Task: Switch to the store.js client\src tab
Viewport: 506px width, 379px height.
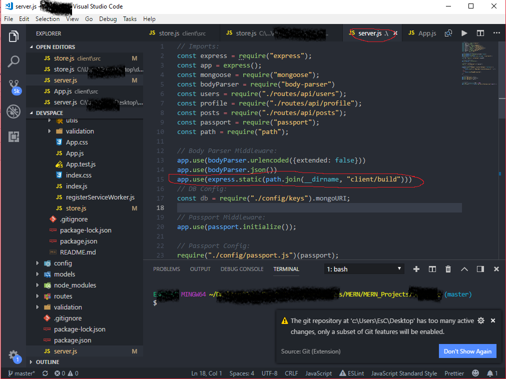Action: point(181,33)
